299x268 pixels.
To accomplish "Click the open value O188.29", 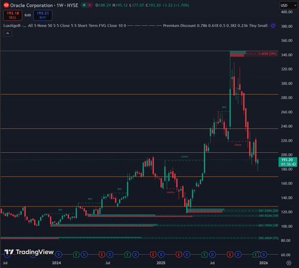I will 103,5.
